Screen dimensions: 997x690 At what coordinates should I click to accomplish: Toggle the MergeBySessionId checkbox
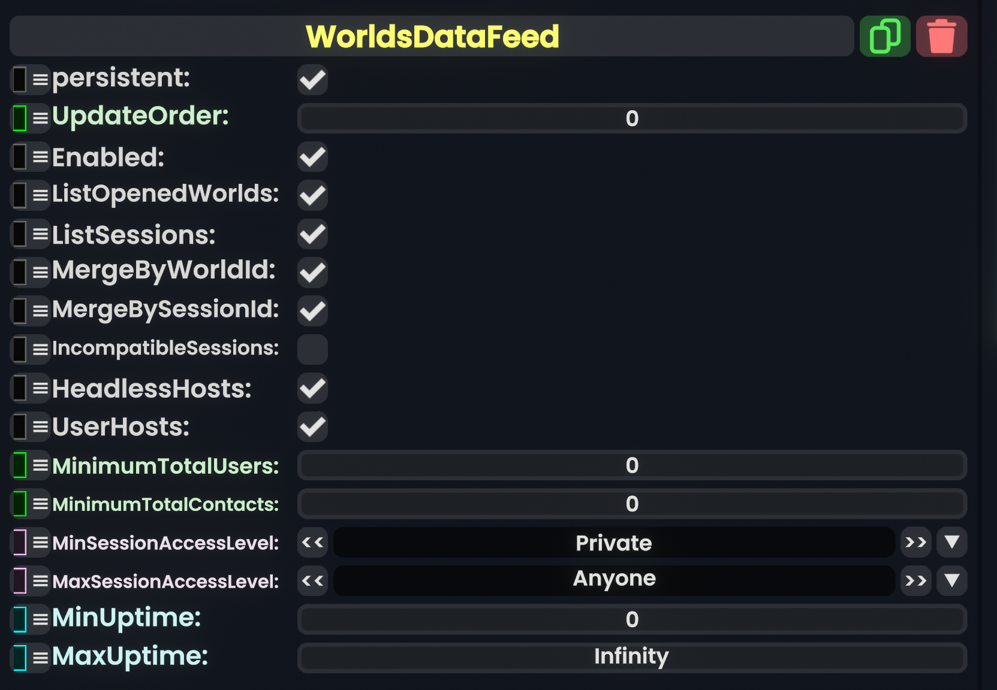coord(312,311)
